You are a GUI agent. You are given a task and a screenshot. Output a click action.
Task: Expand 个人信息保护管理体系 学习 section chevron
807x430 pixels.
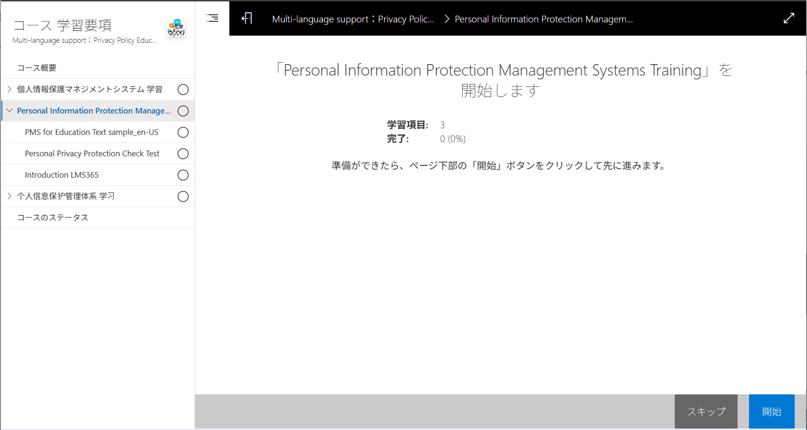[9, 196]
